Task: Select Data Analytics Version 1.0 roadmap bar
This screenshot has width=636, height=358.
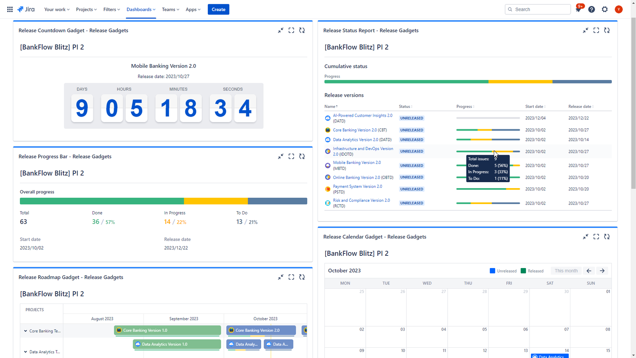Action: point(177,344)
